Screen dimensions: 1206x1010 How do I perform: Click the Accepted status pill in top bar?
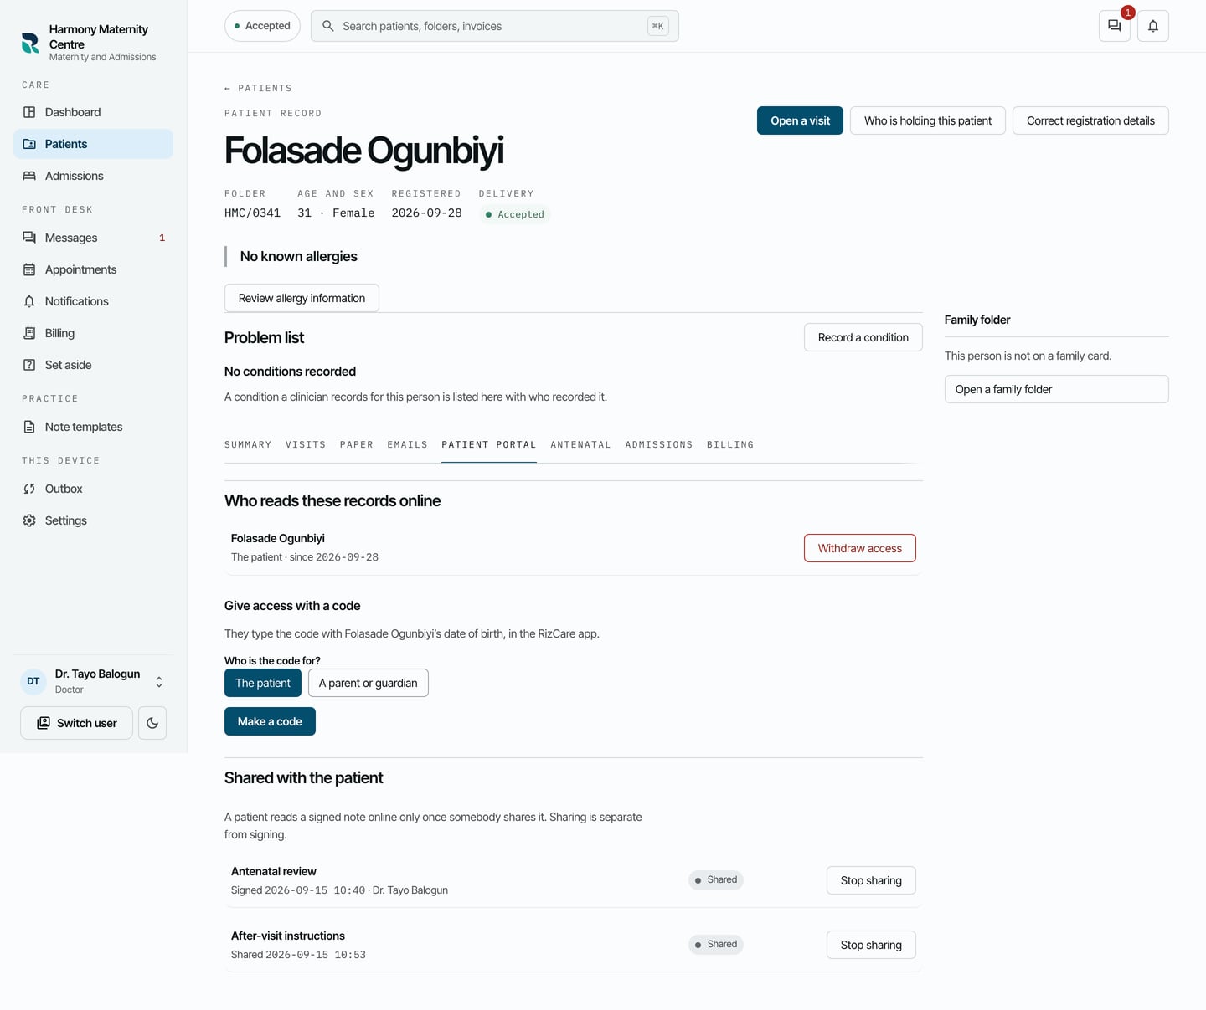pyautogui.click(x=263, y=26)
